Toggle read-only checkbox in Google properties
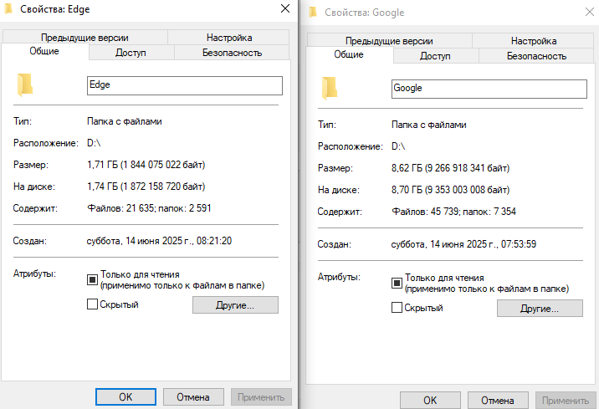 coord(397,283)
